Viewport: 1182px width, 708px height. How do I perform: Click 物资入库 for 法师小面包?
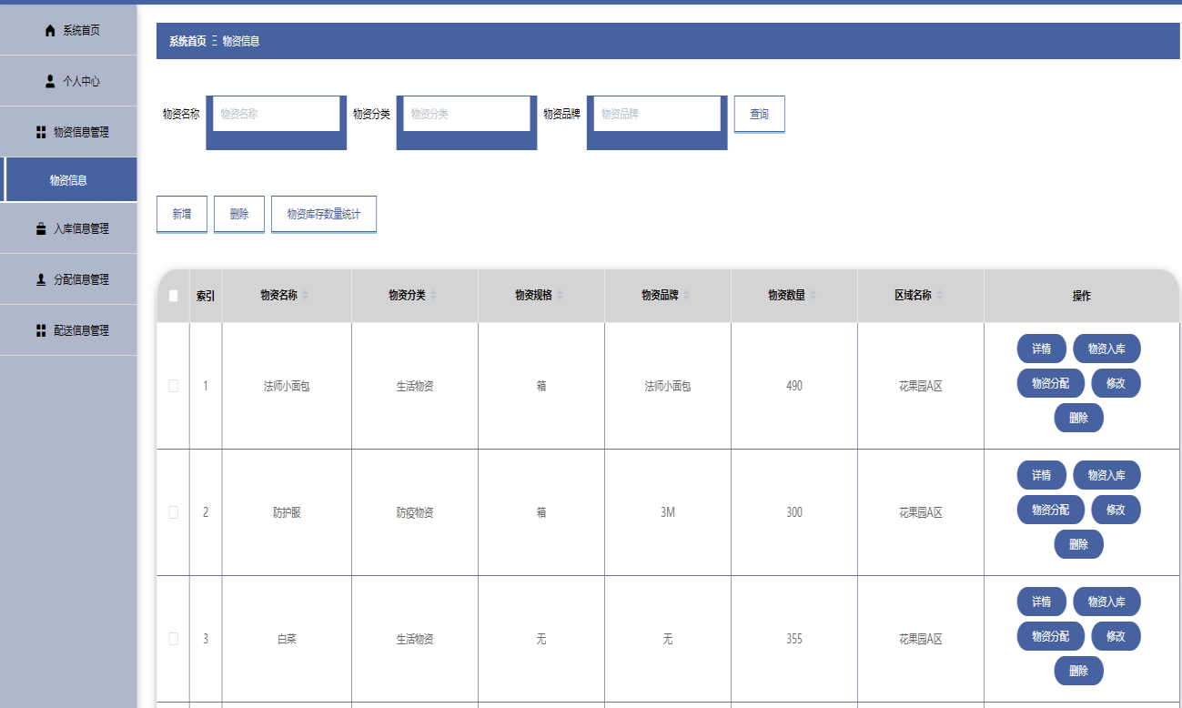(x=1106, y=349)
